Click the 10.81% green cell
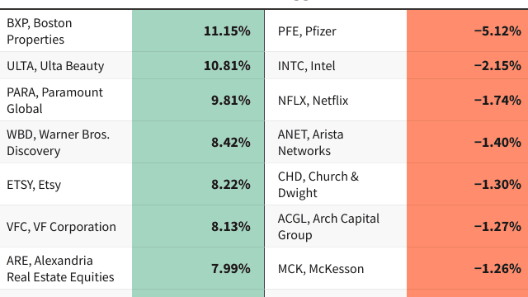The height and width of the screenshot is (297, 528). (198, 65)
